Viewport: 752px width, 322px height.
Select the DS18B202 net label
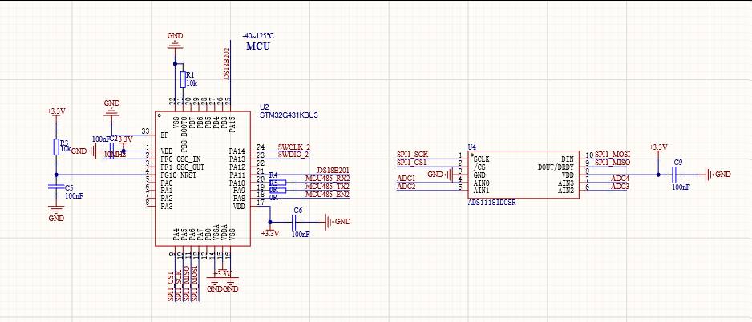(x=227, y=63)
